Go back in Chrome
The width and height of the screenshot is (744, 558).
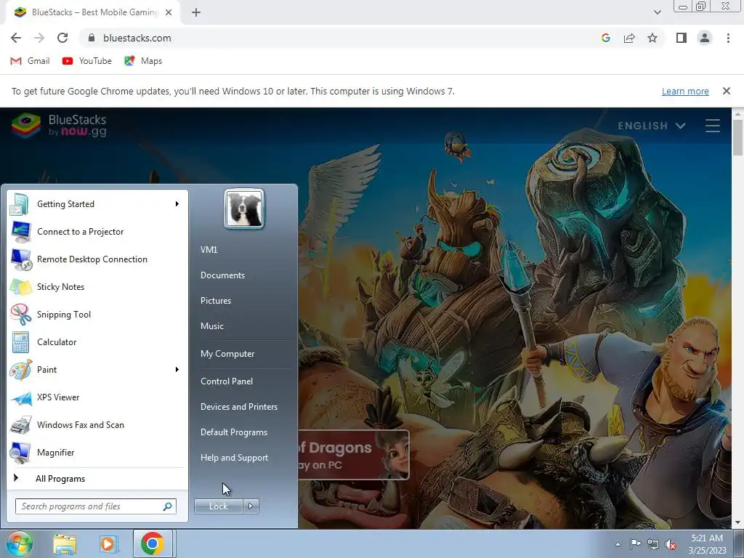16,38
